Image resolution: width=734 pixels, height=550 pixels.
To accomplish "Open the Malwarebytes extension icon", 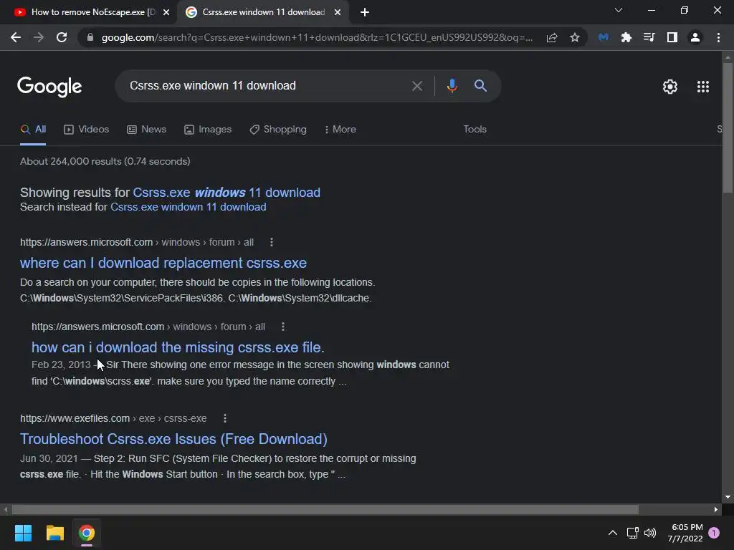I will tap(604, 37).
